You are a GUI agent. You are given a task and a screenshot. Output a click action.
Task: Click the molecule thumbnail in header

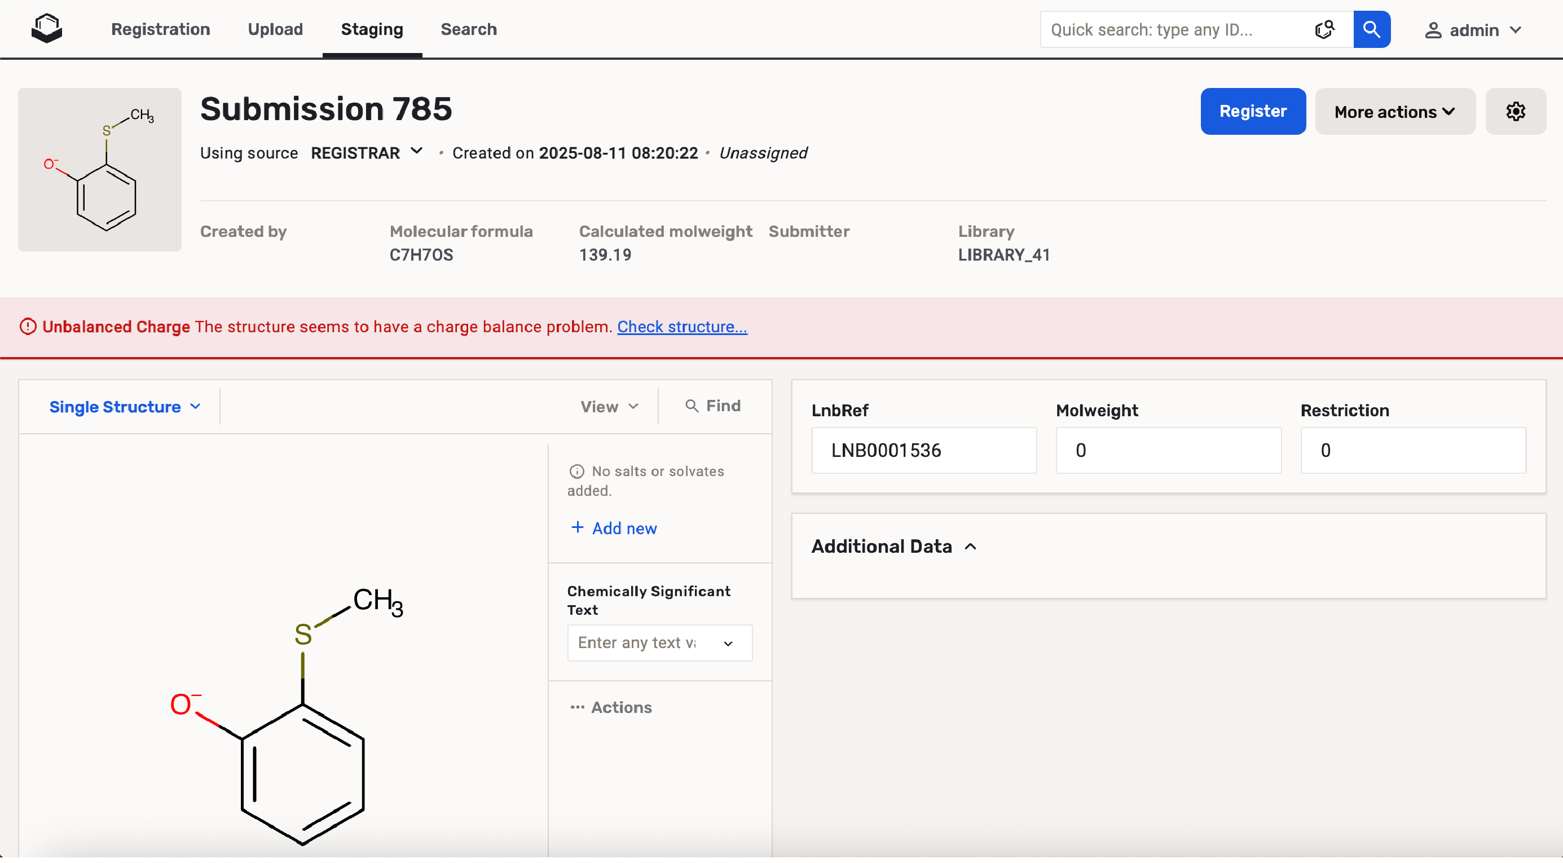click(99, 170)
